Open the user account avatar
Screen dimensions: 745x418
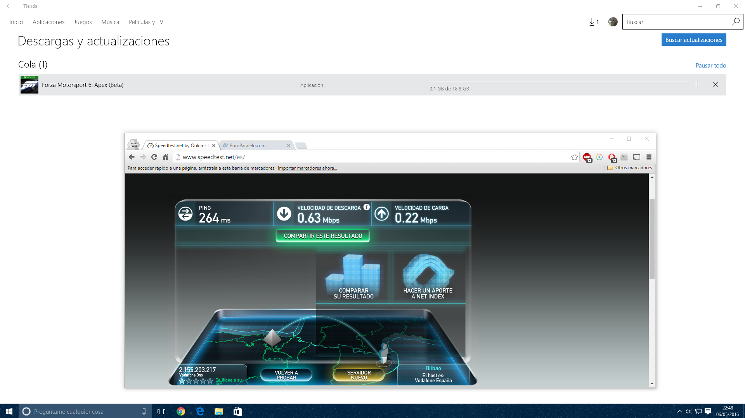tap(613, 22)
